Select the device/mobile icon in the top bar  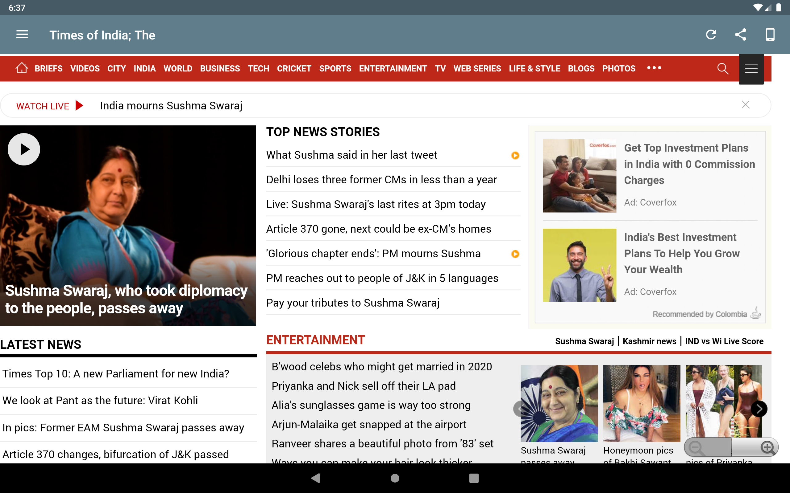pyautogui.click(x=770, y=35)
